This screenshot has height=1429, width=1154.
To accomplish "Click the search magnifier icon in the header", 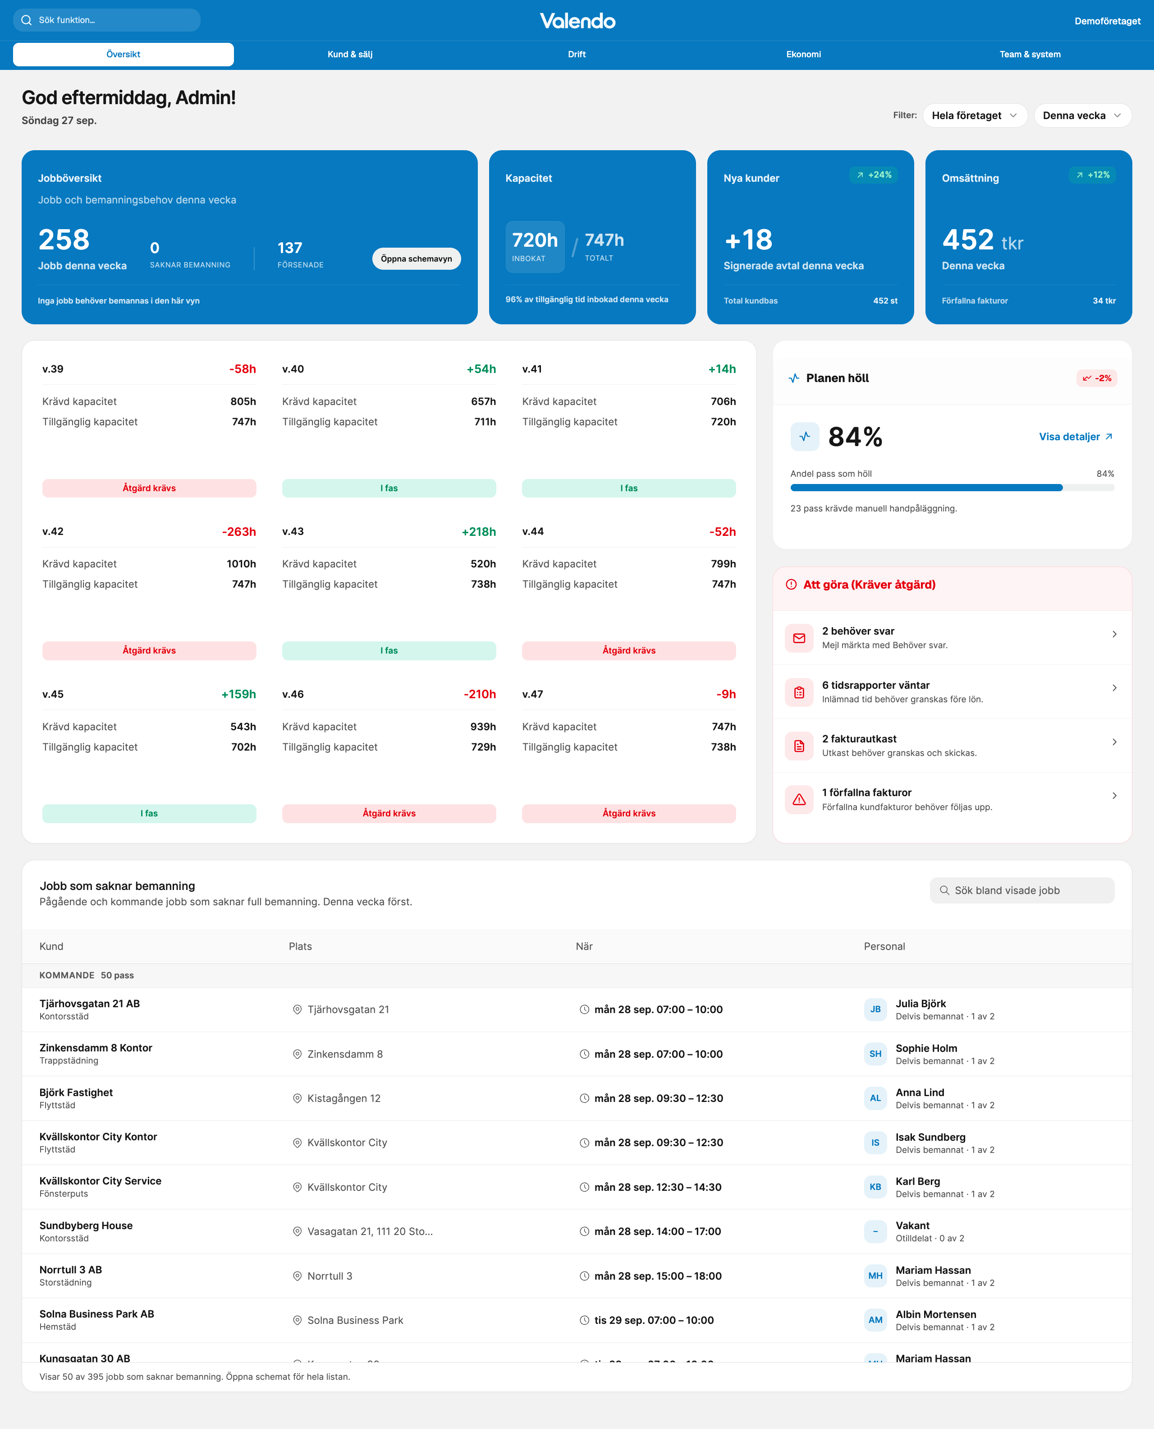I will pos(27,20).
